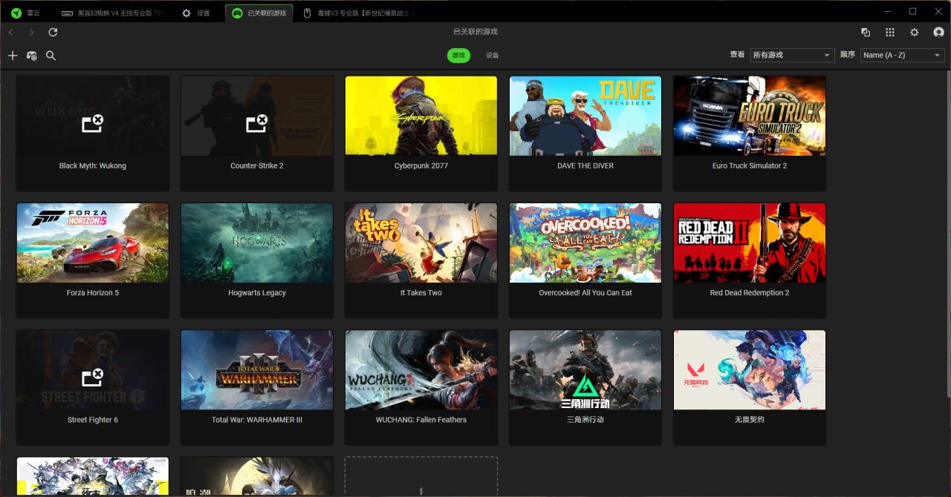Viewport: 951px width, 497px height.
Task: Click the Black Myth: Wukong title text
Action: pos(93,166)
